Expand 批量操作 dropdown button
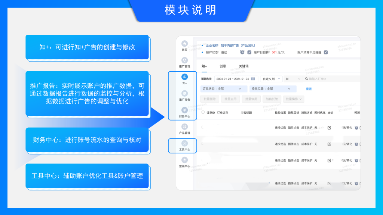 pyautogui.click(x=293, y=99)
